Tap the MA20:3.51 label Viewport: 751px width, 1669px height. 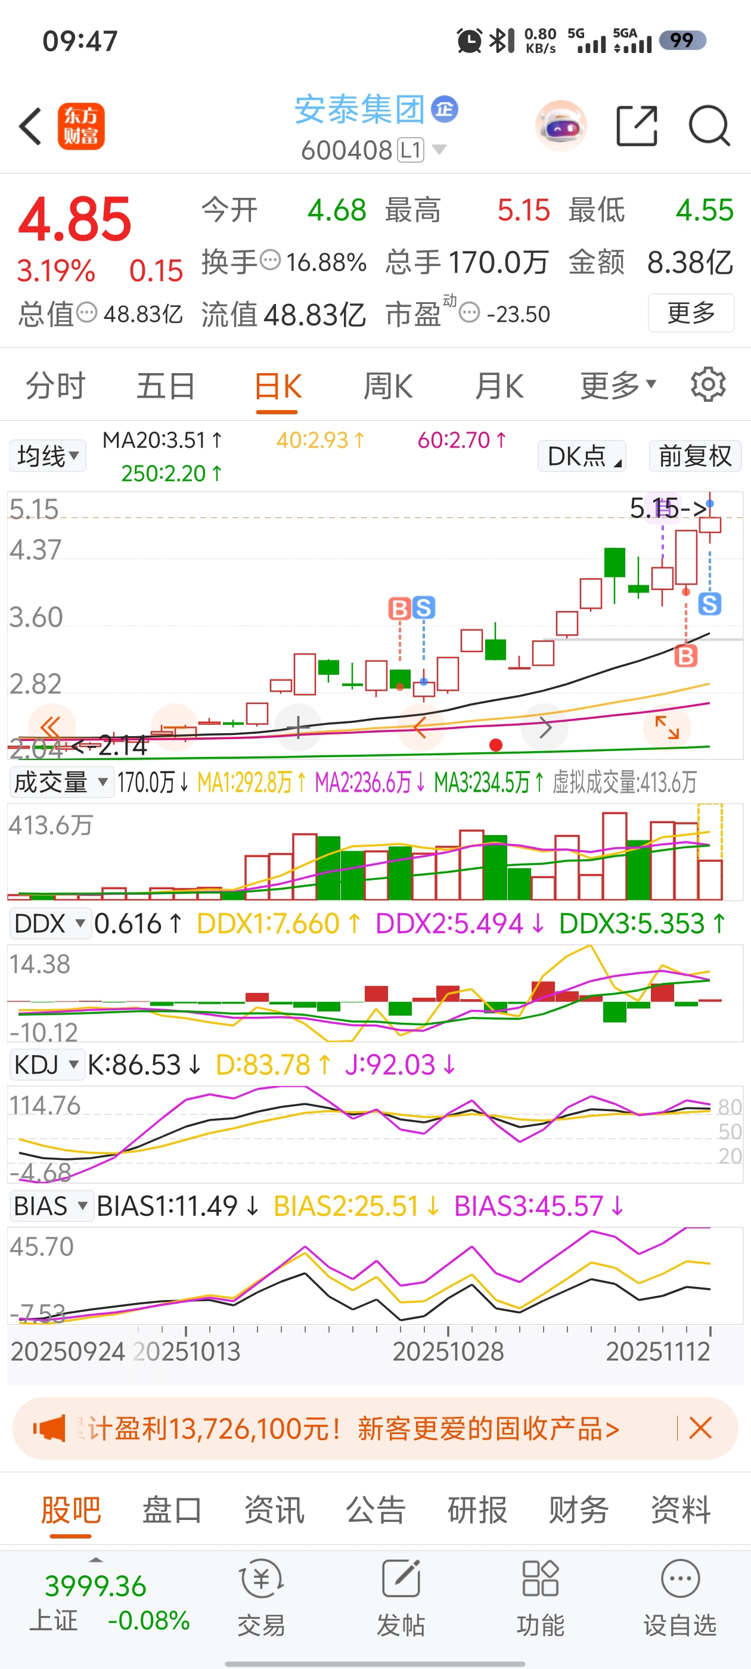pos(162,440)
